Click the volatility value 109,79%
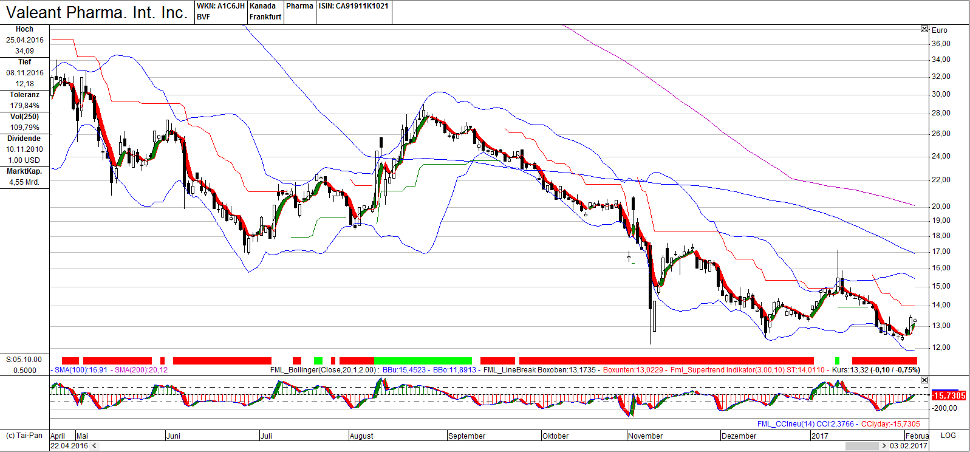 click(25, 128)
